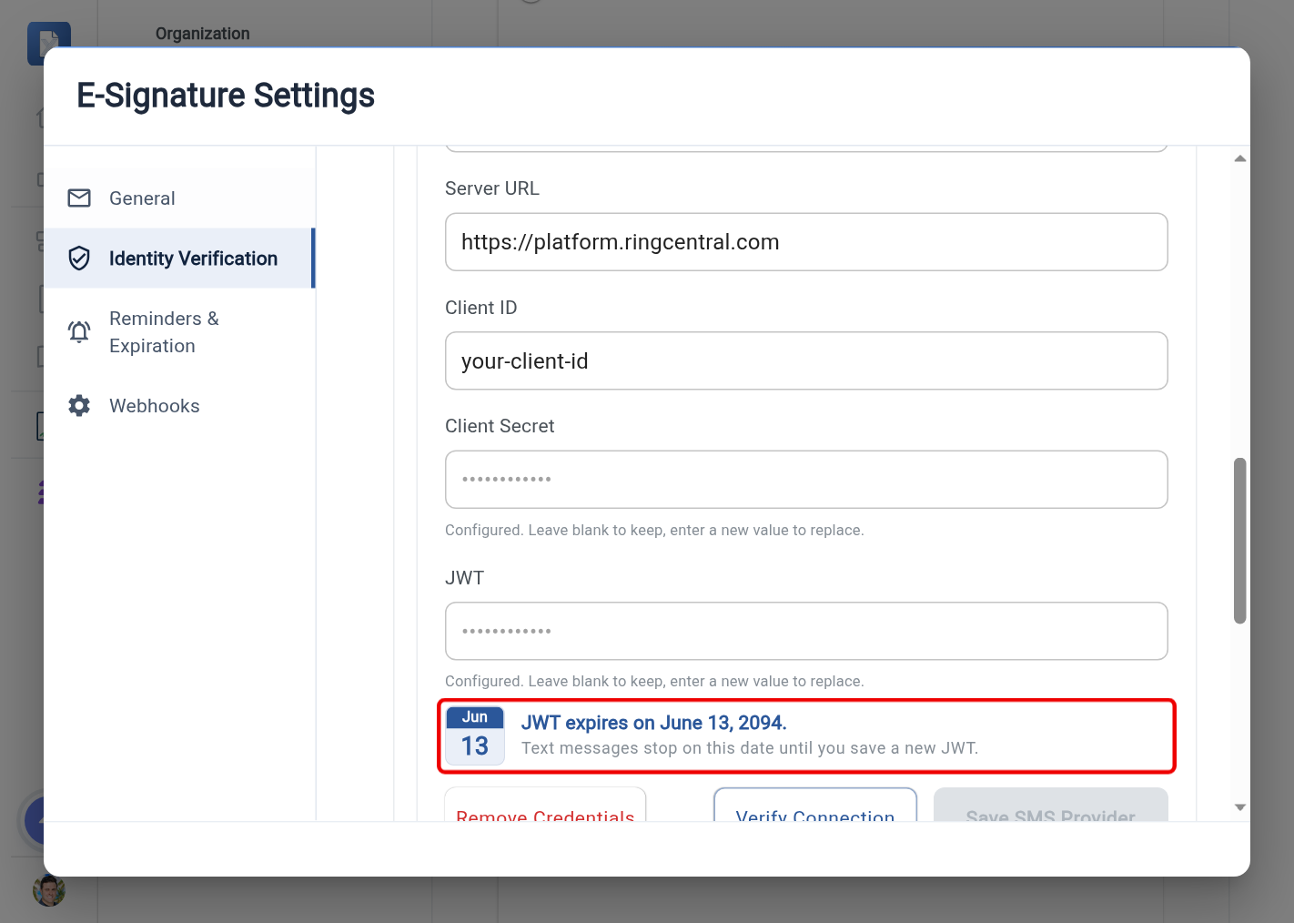Click the Remove Credentials button
The height and width of the screenshot is (923, 1294).
(x=545, y=806)
